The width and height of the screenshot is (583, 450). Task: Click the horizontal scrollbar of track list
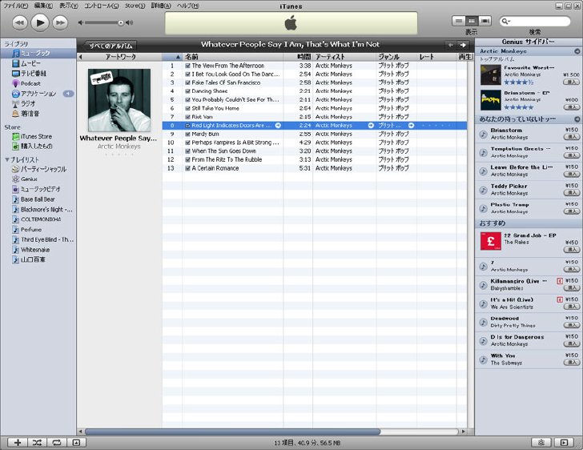point(232,432)
